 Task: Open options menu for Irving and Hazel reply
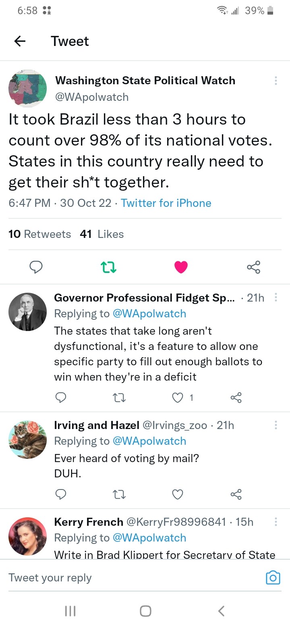point(276,425)
